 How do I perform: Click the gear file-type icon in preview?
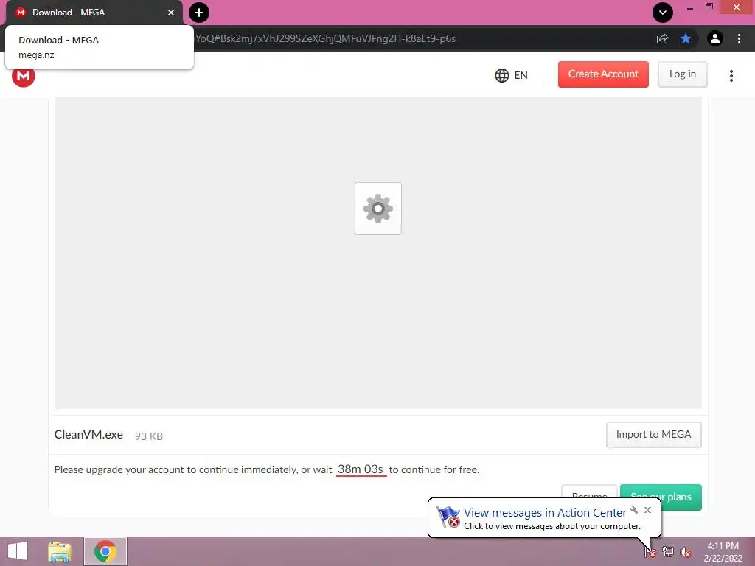click(x=378, y=209)
